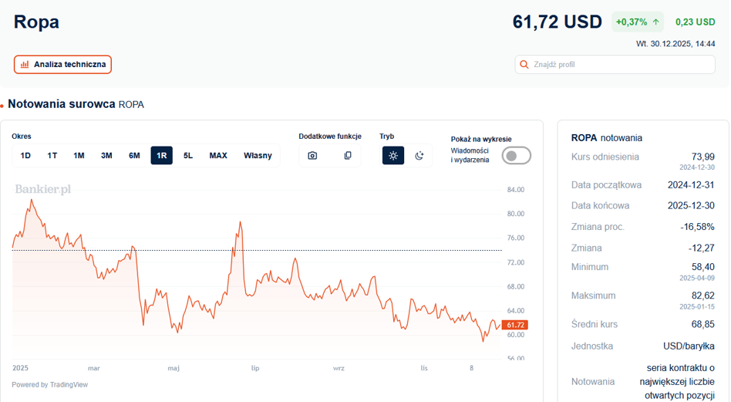Take a chart snapshot with the camera icon
731x402 pixels.
tap(312, 156)
